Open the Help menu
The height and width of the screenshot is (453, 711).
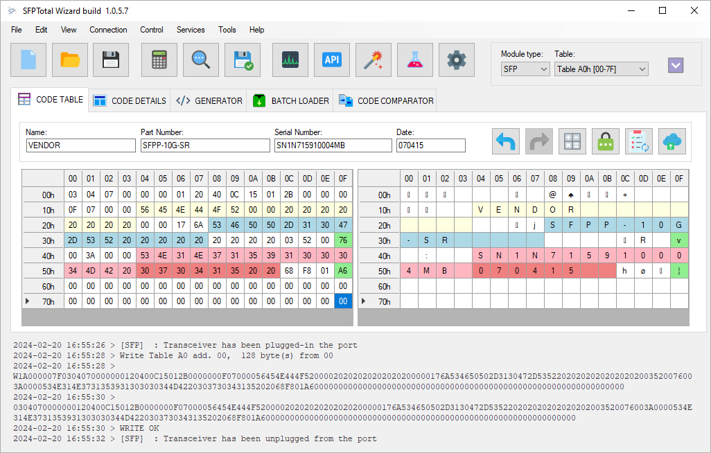coord(256,30)
